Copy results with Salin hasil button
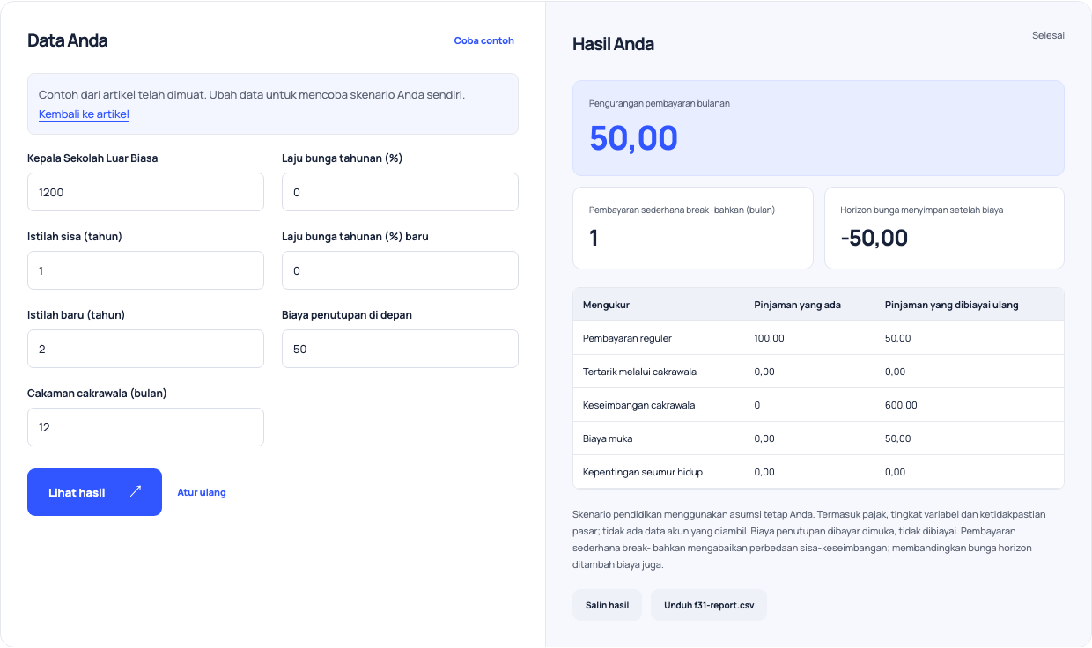The height and width of the screenshot is (648, 1092). tap(608, 605)
